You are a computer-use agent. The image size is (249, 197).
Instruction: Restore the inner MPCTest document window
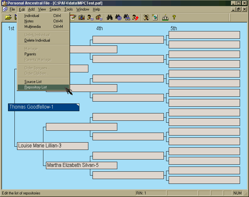(238, 9)
